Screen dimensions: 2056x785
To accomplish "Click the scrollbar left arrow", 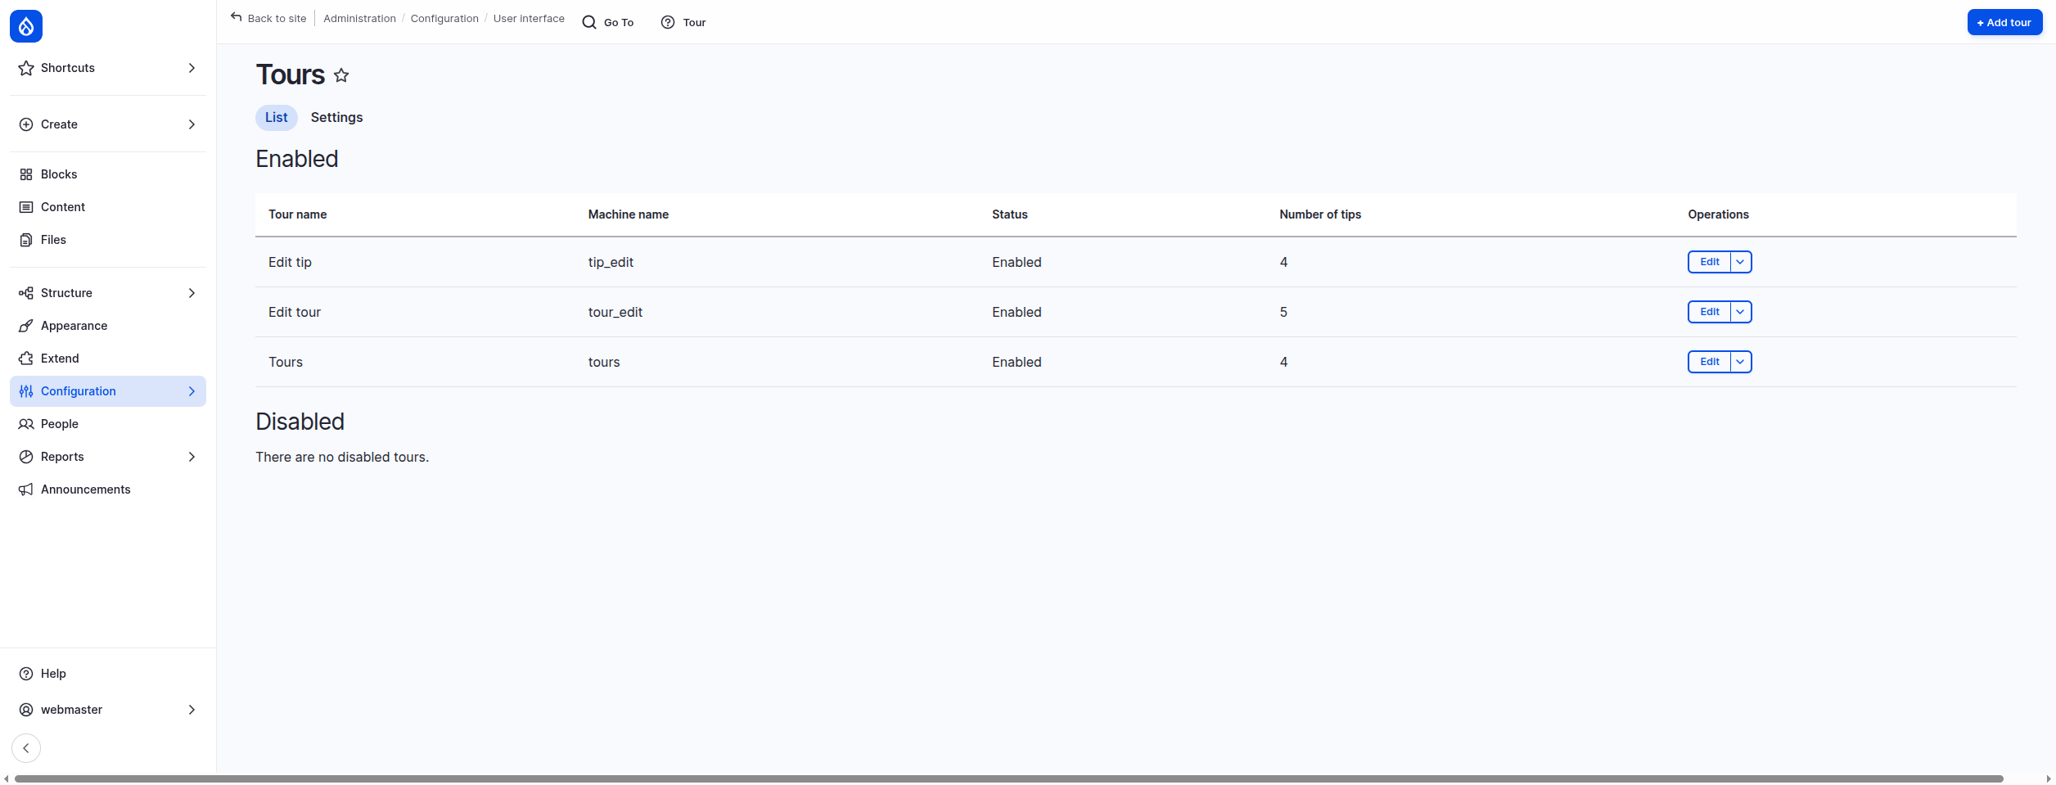I will [x=7, y=778].
